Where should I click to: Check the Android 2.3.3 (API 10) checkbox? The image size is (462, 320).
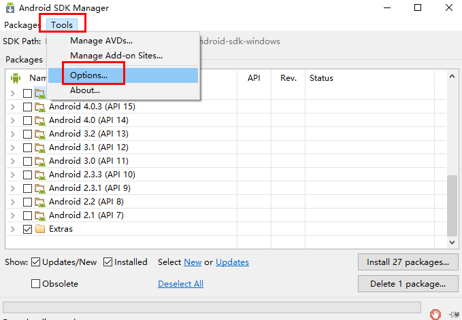[27, 175]
